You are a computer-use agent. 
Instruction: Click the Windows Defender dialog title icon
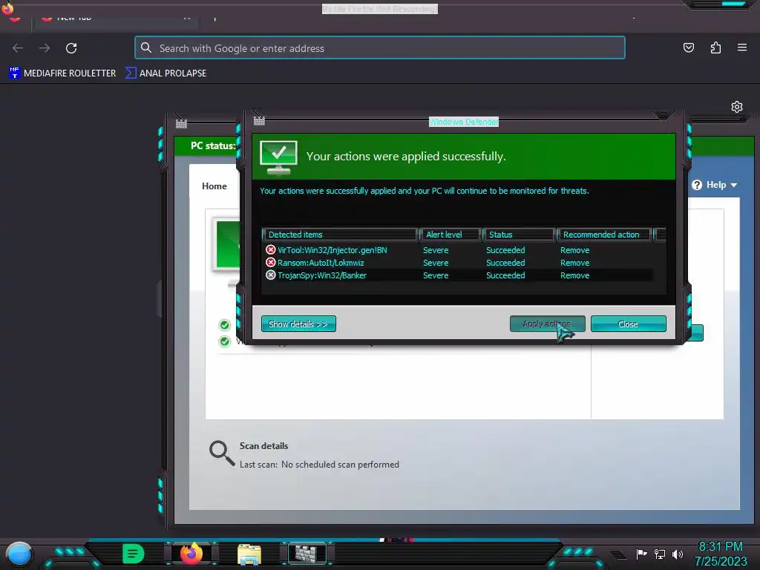(x=259, y=121)
